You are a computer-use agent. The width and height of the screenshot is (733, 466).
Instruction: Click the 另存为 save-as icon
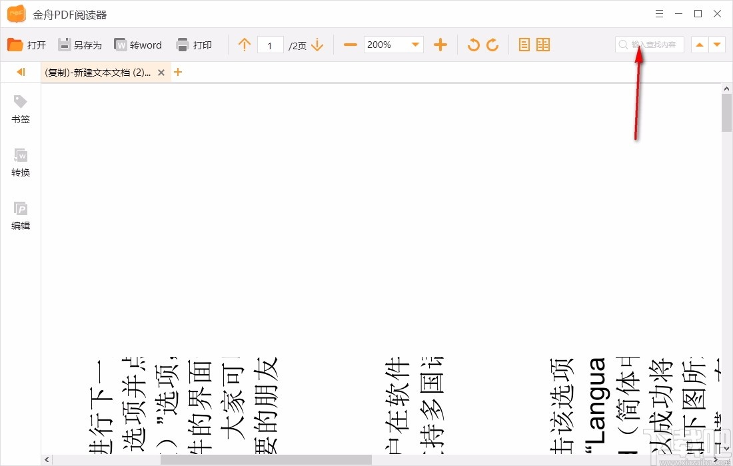64,45
